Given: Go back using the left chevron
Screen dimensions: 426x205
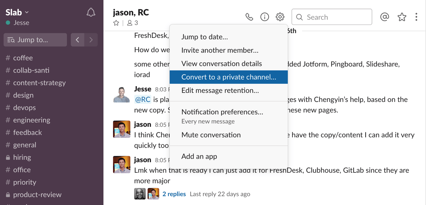Looking at the screenshot, I should coord(77,40).
